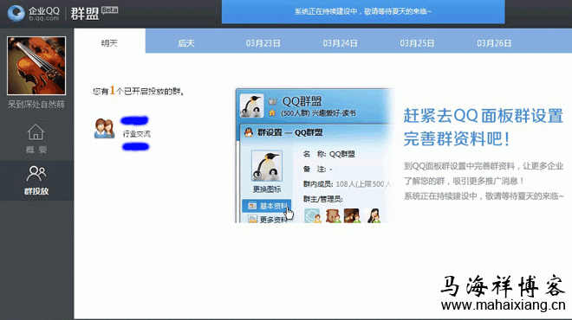Click the 群盟 Beta title
The height and width of the screenshot is (320, 572).
click(x=94, y=14)
